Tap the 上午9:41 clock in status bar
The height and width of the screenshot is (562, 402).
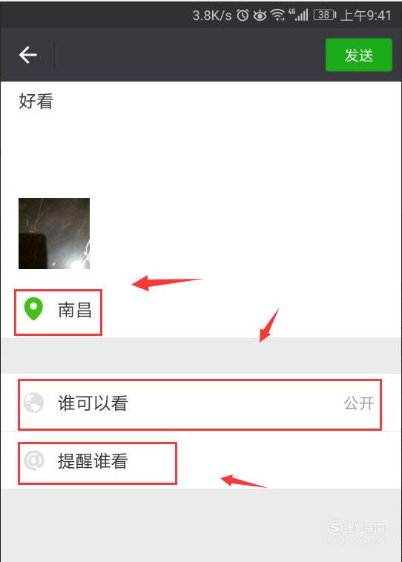(366, 16)
